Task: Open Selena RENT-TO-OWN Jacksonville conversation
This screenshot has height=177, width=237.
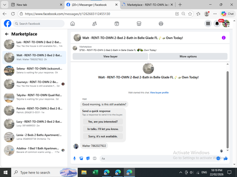Action: 34,71
